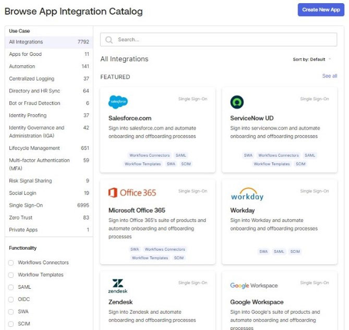Click the Salesforce cloud logo icon
Image resolution: width=349 pixels, height=330 pixels.
coord(118,102)
